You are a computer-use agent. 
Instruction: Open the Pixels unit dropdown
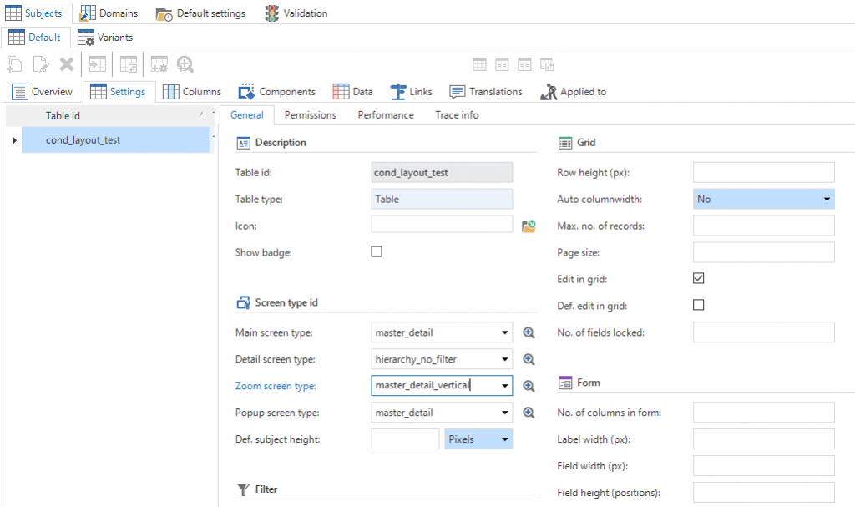tap(478, 439)
